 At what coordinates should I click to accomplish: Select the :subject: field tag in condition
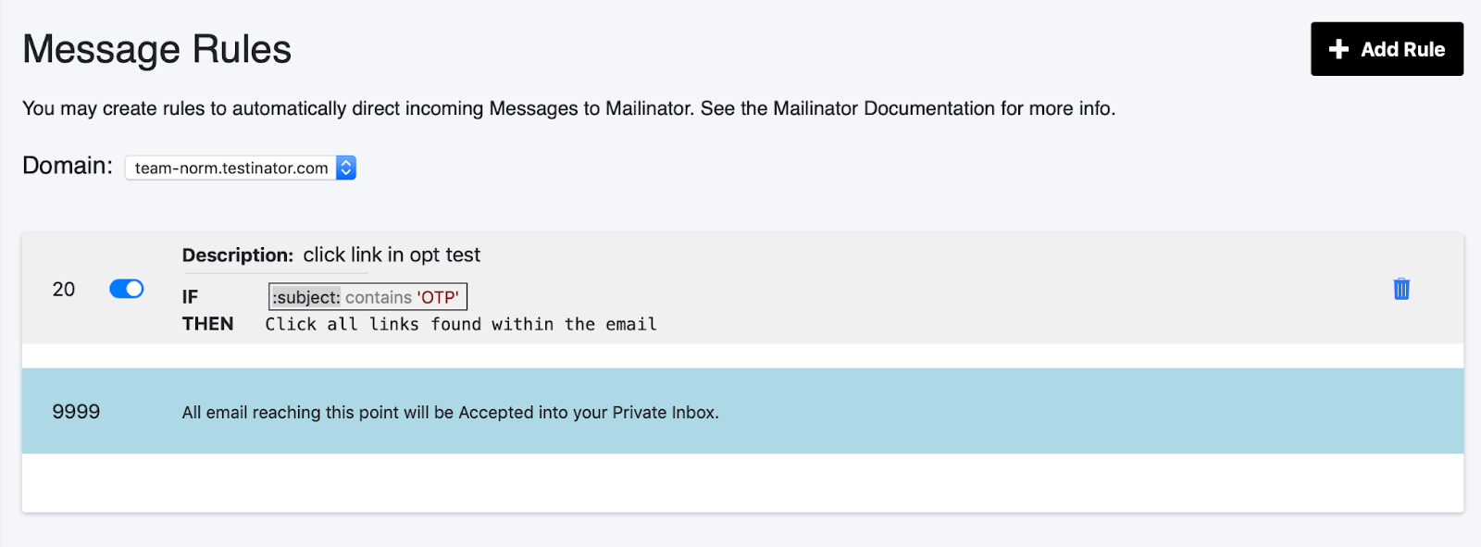(x=306, y=297)
